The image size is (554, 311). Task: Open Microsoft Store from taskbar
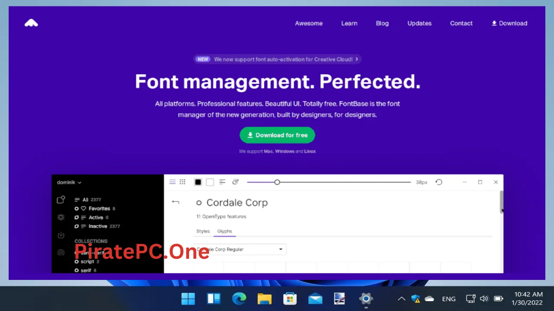290,298
